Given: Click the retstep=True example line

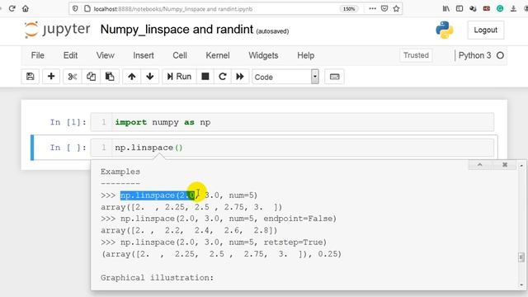Looking at the screenshot, I should (214, 242).
